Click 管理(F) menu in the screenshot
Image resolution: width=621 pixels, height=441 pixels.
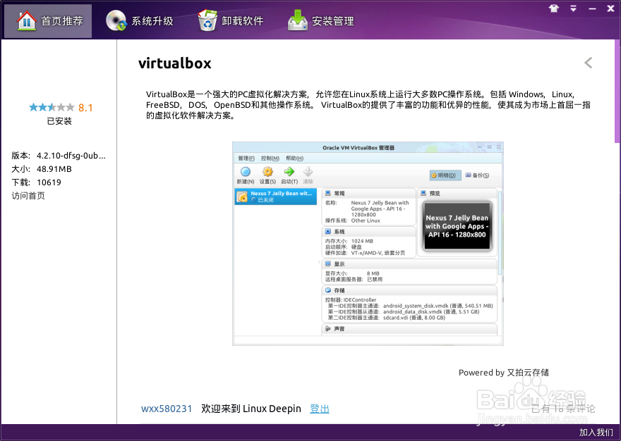tap(246, 159)
